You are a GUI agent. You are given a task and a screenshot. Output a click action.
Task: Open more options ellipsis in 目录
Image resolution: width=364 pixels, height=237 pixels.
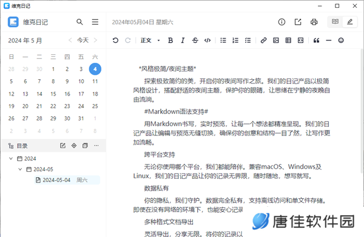96,146
